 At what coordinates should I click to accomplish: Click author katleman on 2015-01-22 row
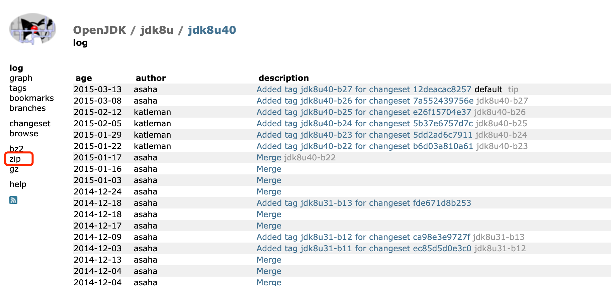click(152, 146)
